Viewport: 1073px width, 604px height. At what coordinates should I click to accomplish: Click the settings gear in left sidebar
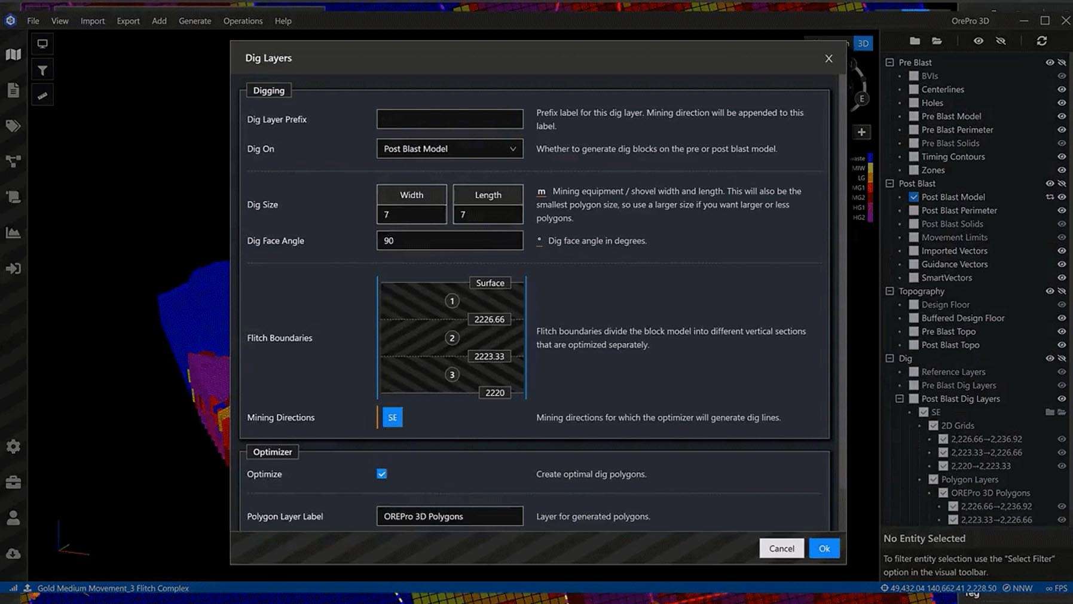click(x=13, y=446)
